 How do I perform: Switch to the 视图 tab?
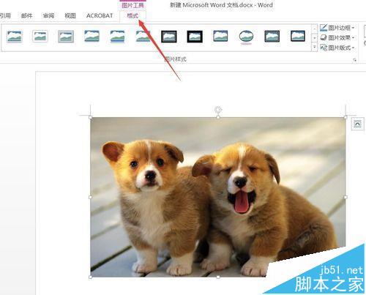point(70,16)
